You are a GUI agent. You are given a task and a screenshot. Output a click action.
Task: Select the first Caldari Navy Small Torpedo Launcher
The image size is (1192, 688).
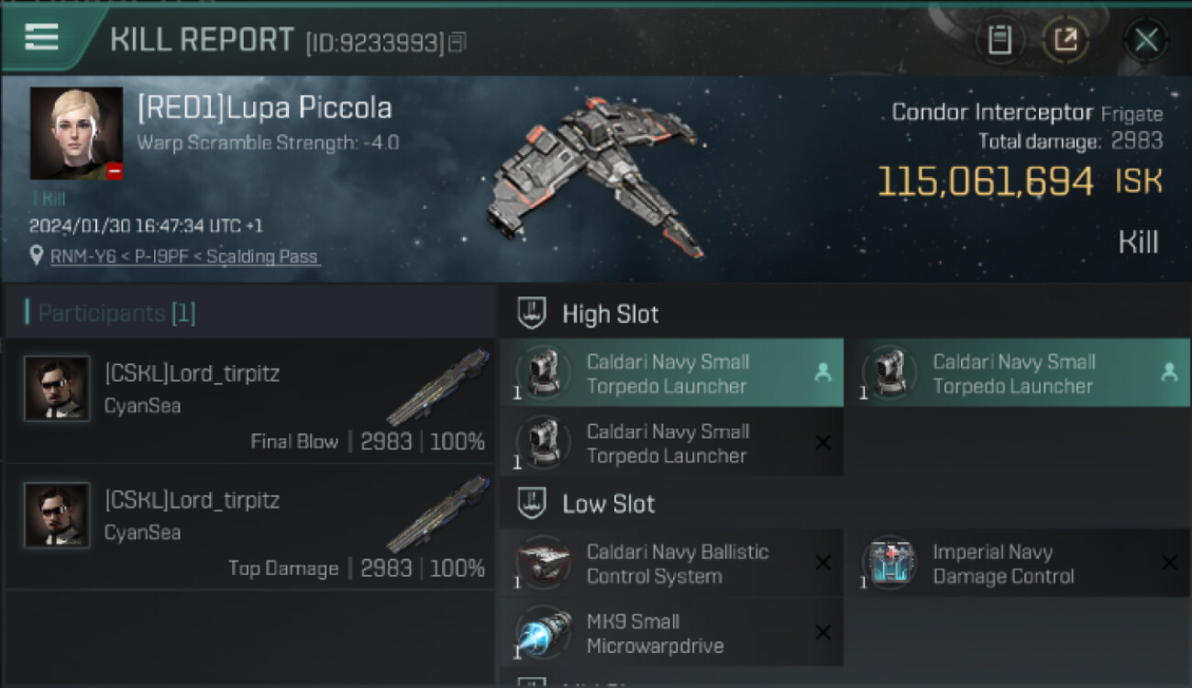[x=671, y=373]
